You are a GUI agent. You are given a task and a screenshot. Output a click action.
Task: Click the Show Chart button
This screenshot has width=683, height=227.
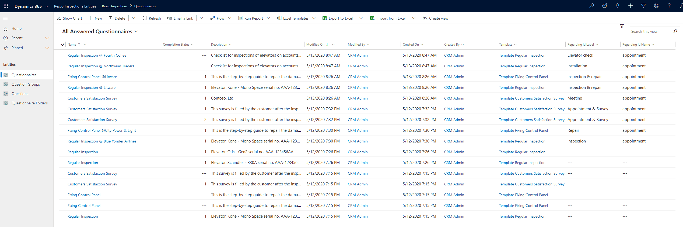point(69,18)
